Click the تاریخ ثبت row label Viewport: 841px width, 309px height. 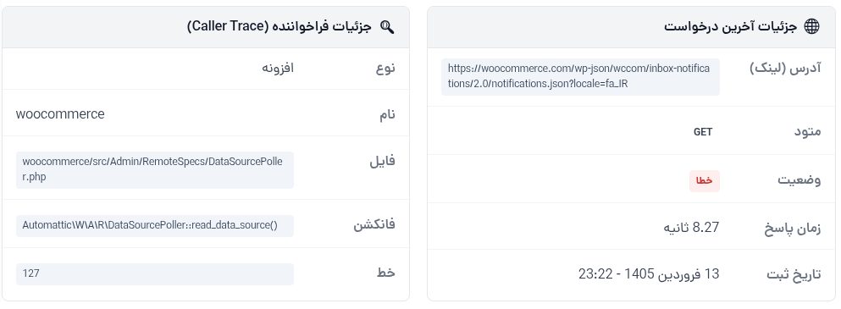794,274
